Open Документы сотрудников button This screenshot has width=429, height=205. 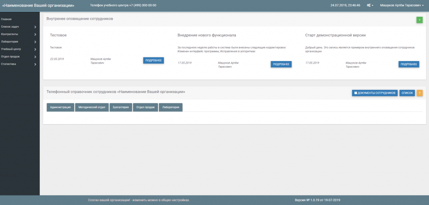coord(375,93)
